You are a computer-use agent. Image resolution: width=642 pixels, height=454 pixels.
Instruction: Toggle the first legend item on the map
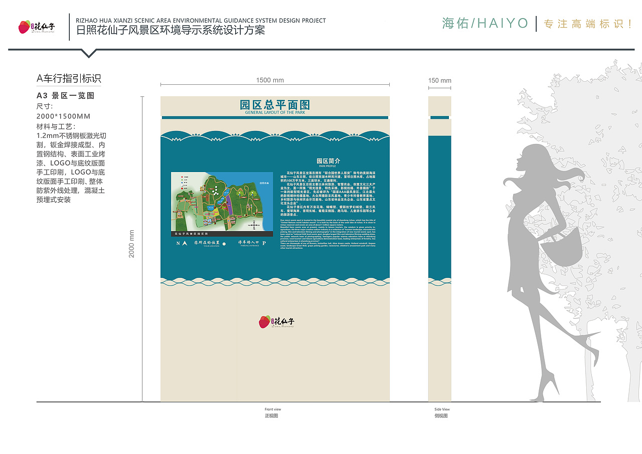tap(182, 177)
